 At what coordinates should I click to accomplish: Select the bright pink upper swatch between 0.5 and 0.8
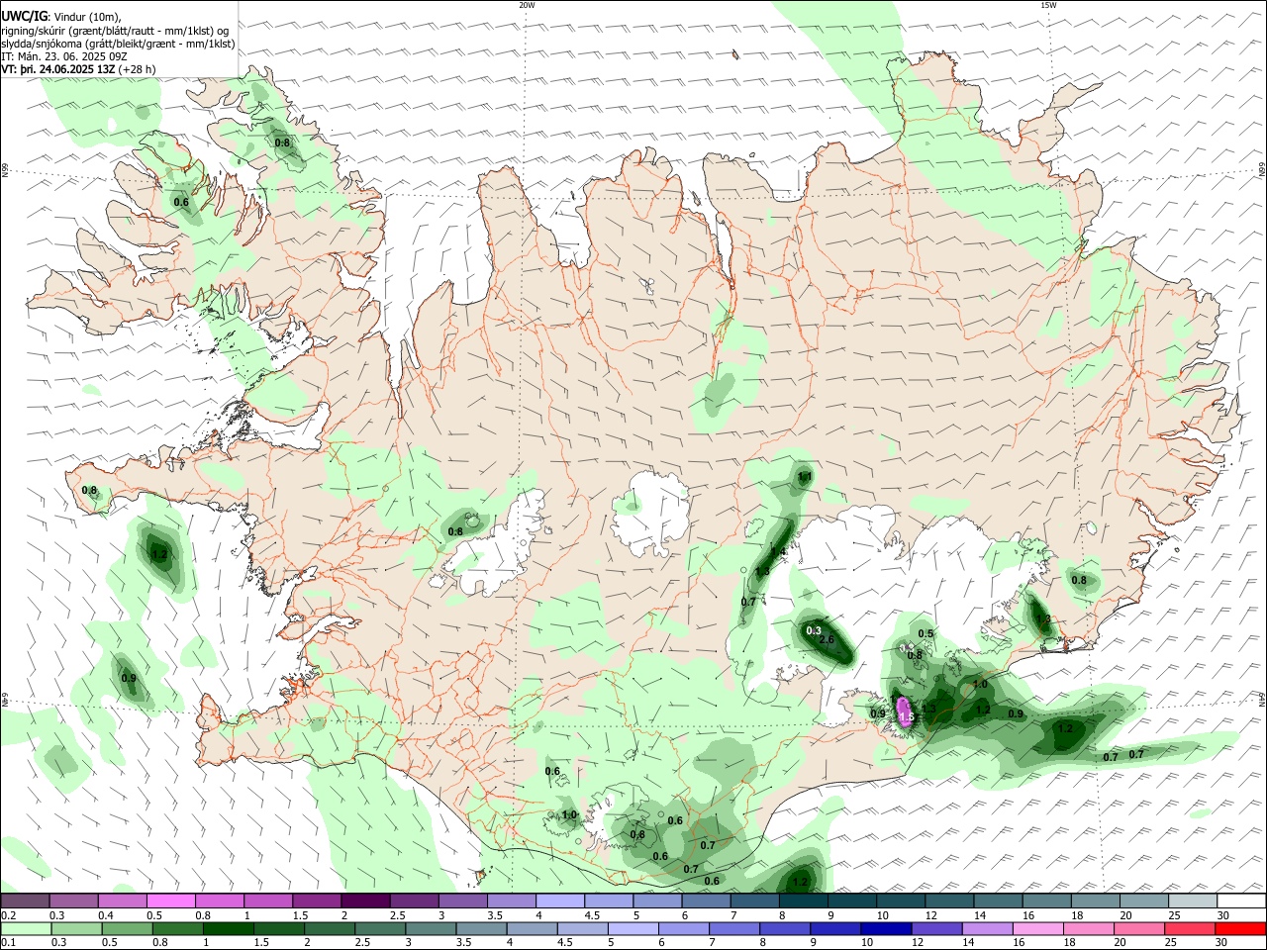click(170, 901)
